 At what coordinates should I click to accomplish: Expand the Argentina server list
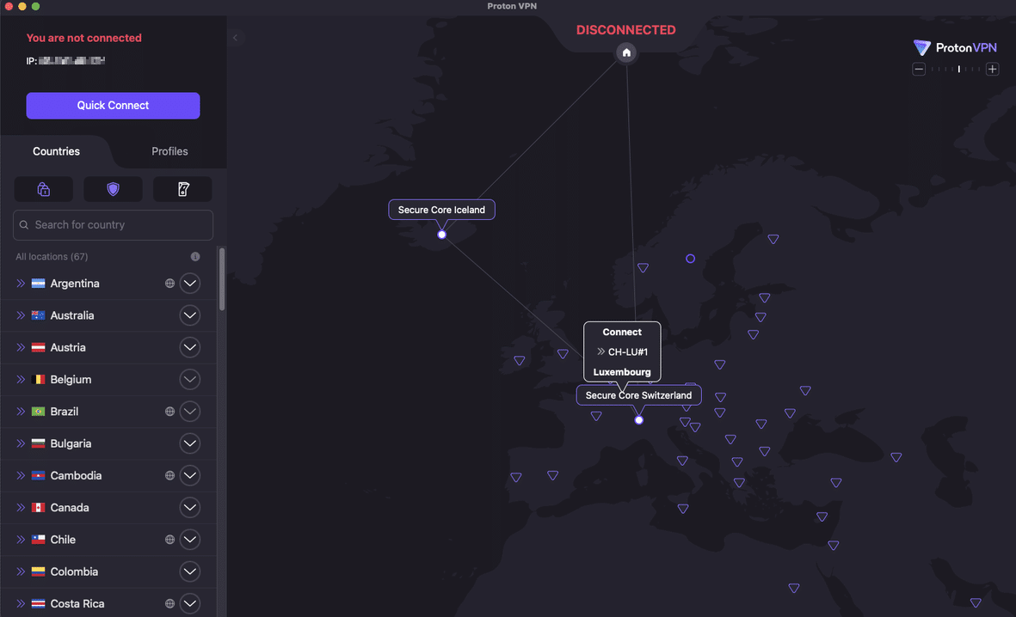coord(190,284)
